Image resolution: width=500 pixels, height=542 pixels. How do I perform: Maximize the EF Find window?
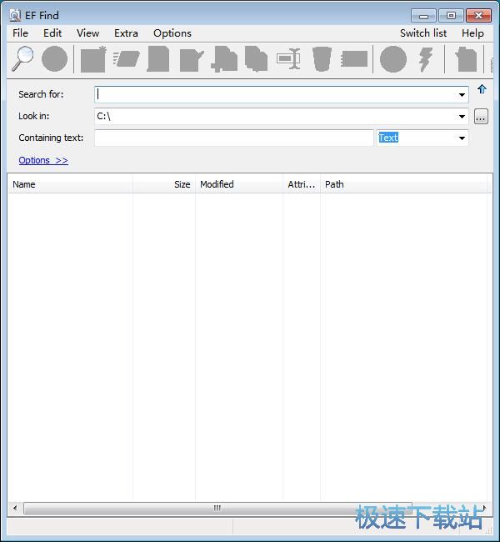point(451,16)
